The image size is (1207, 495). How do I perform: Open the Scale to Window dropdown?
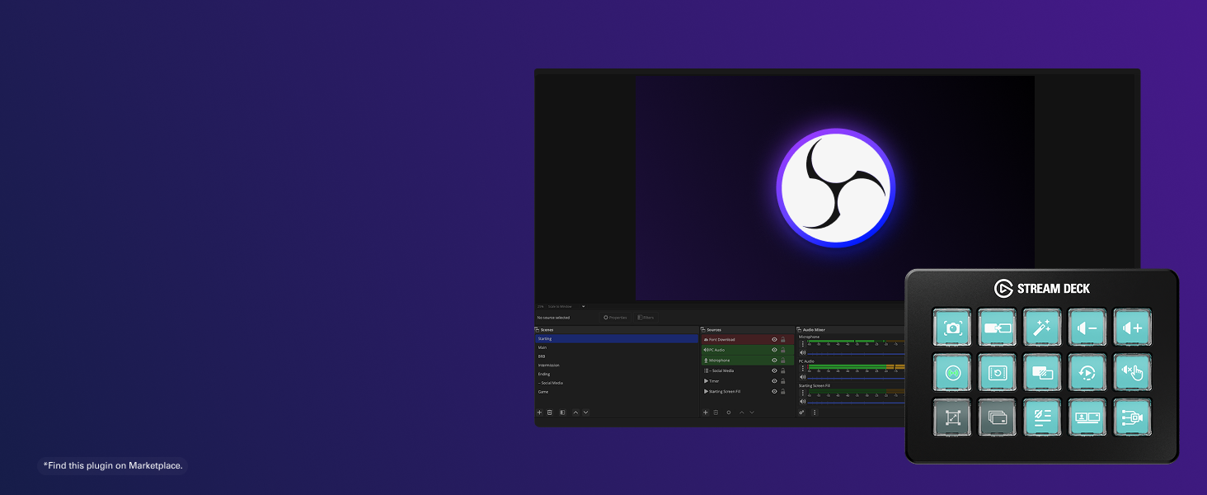click(566, 306)
